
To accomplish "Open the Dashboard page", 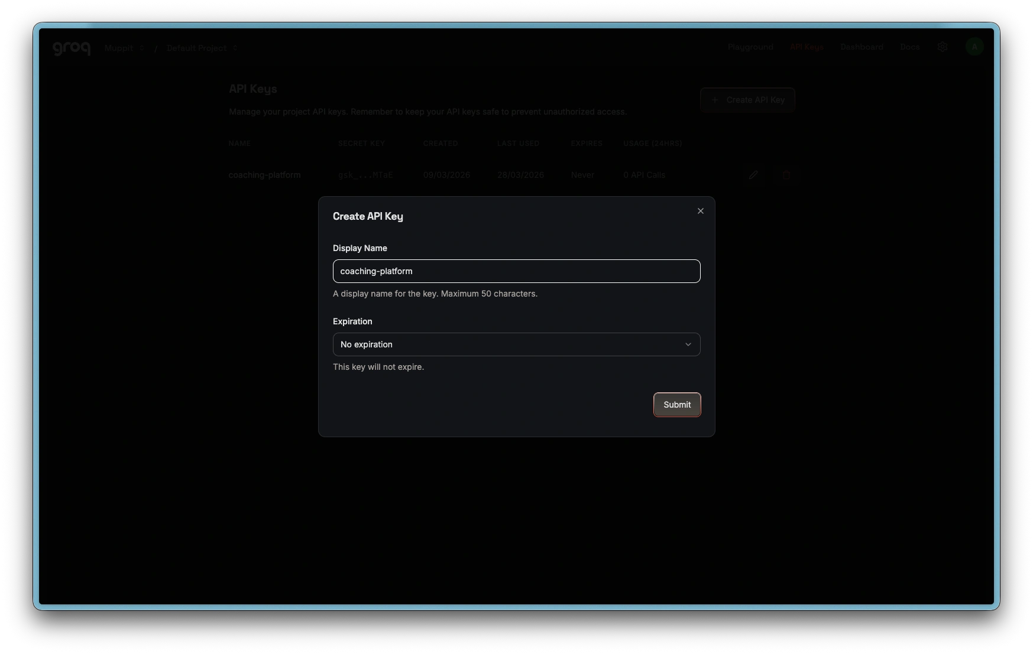I will pyautogui.click(x=861, y=47).
